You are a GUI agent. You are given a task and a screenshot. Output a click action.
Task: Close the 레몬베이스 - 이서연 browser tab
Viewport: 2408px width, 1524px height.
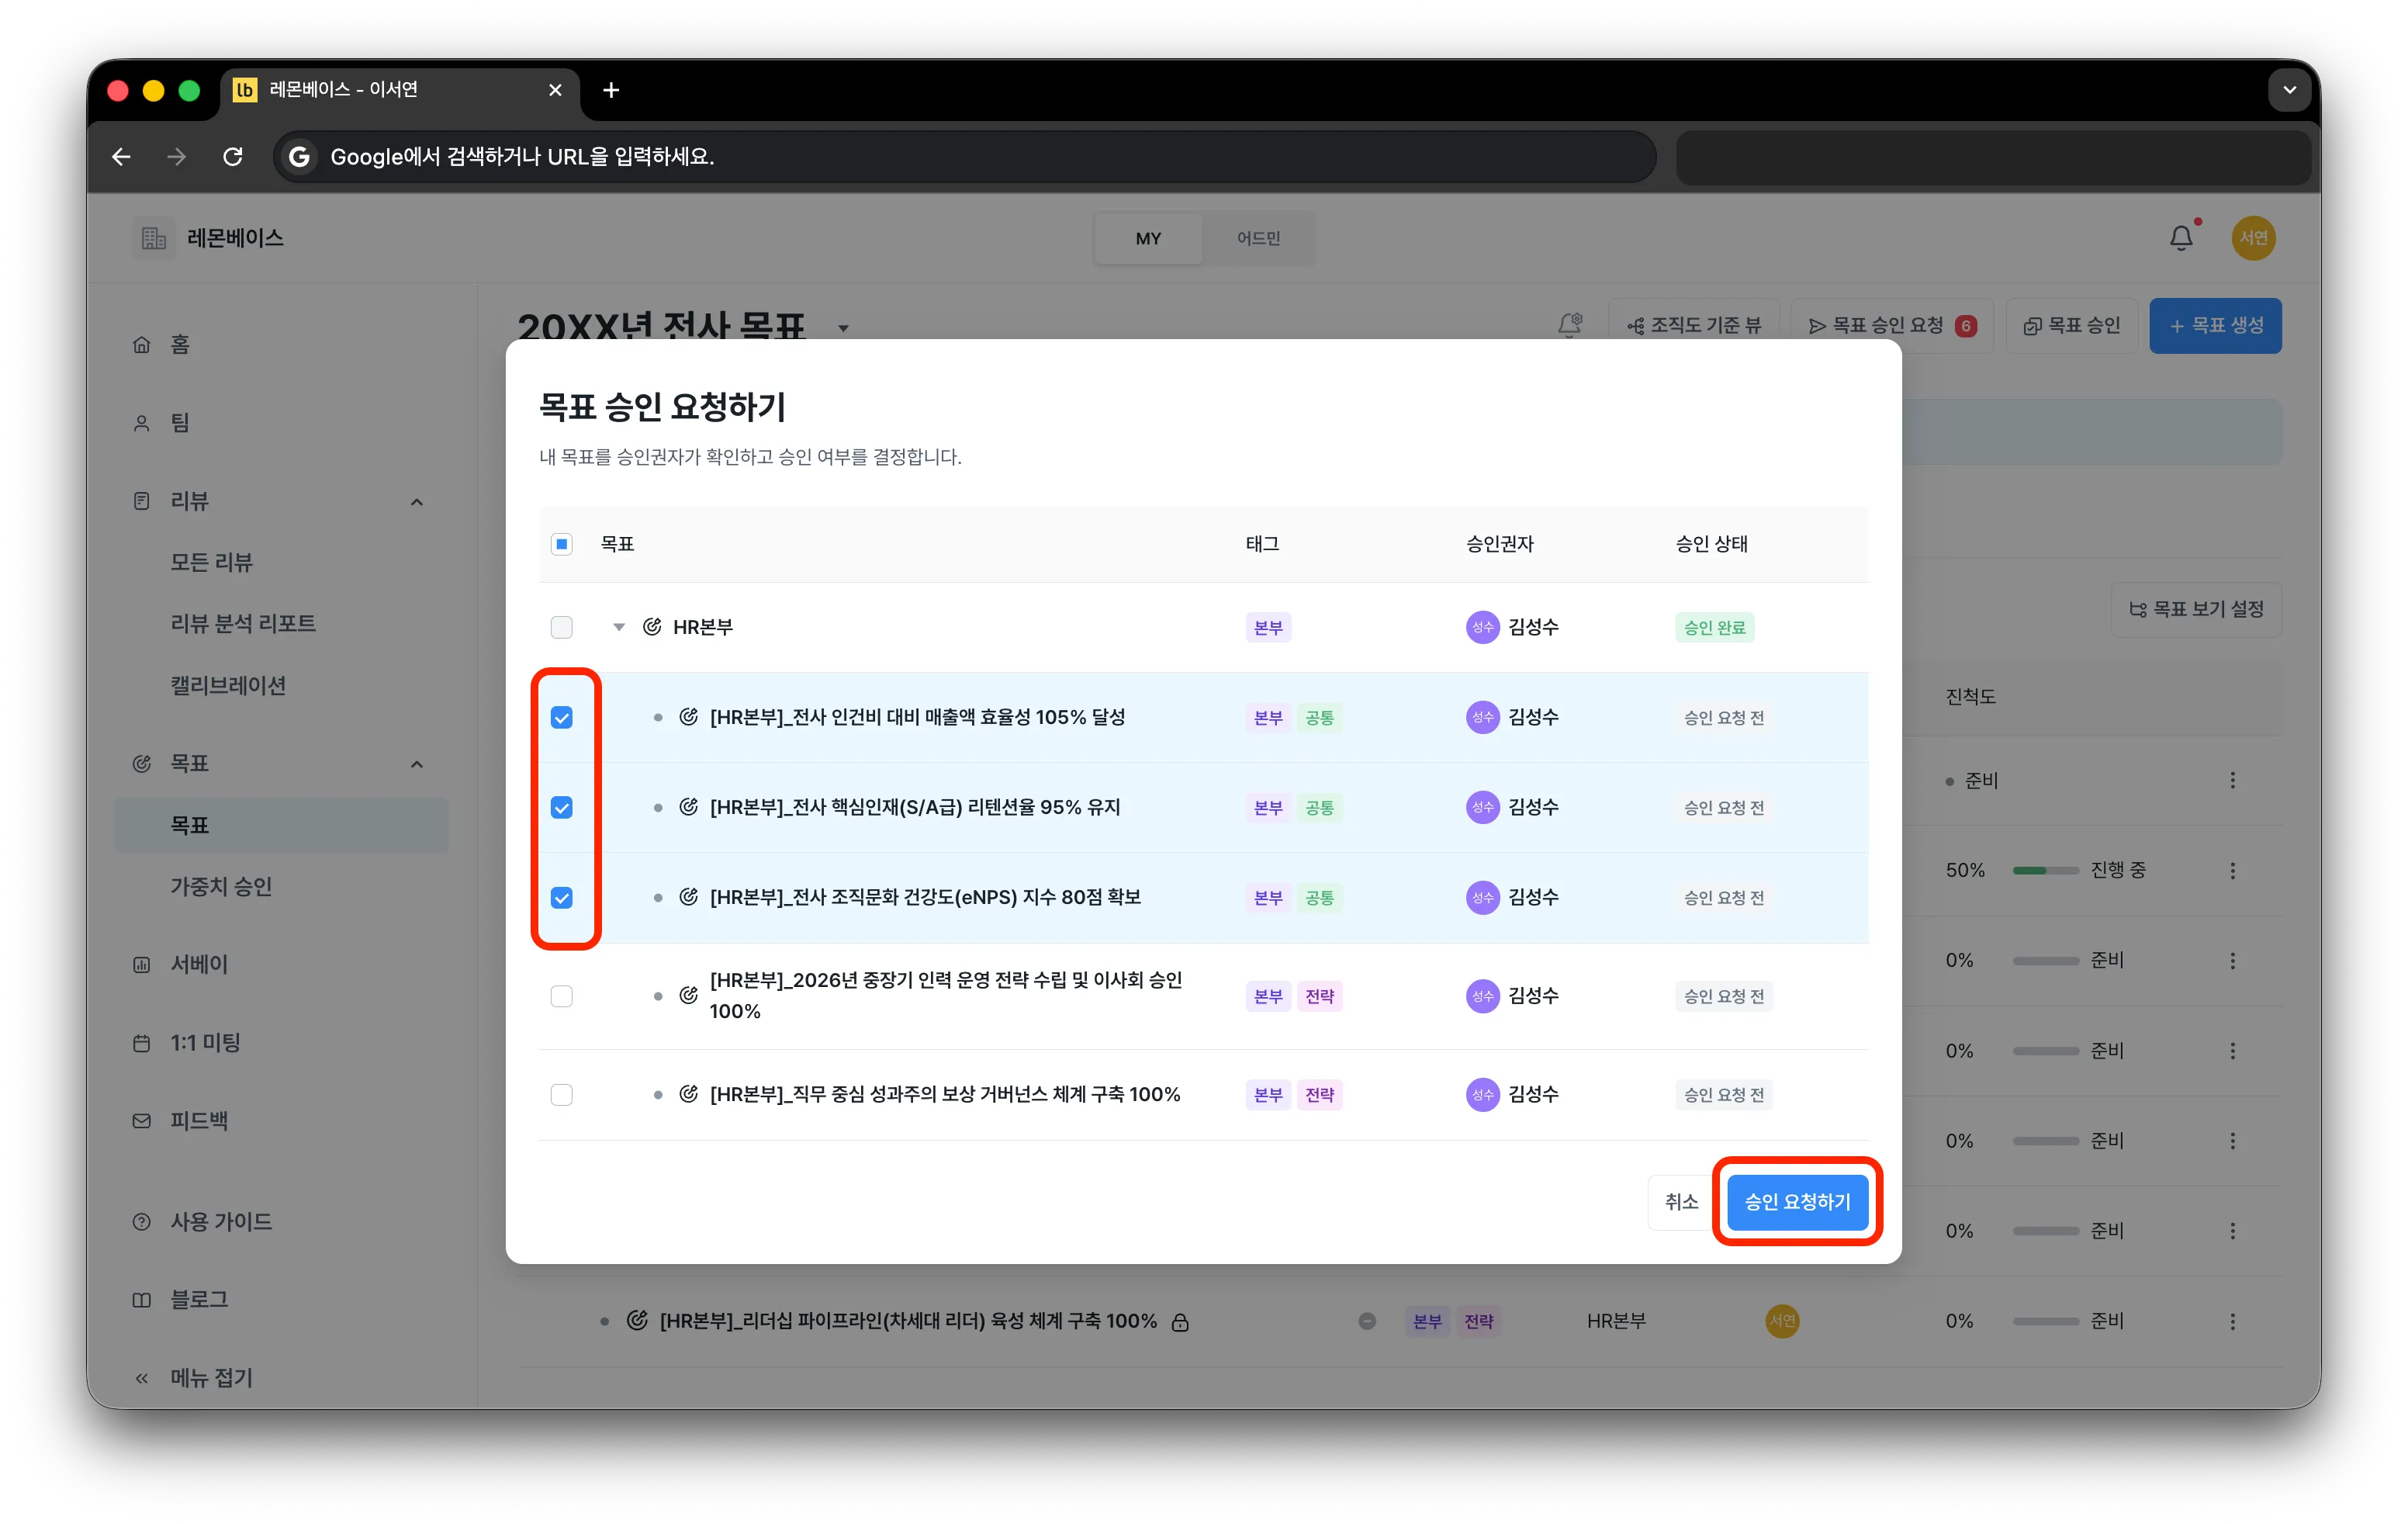(555, 90)
